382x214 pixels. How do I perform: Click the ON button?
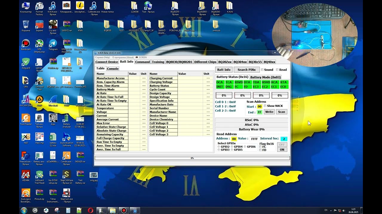pyautogui.click(x=282, y=150)
